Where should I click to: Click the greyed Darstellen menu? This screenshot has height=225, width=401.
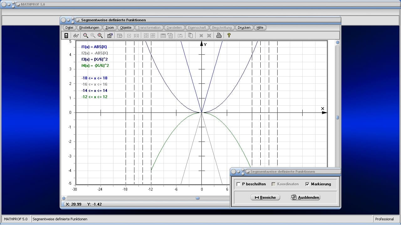coord(174,27)
